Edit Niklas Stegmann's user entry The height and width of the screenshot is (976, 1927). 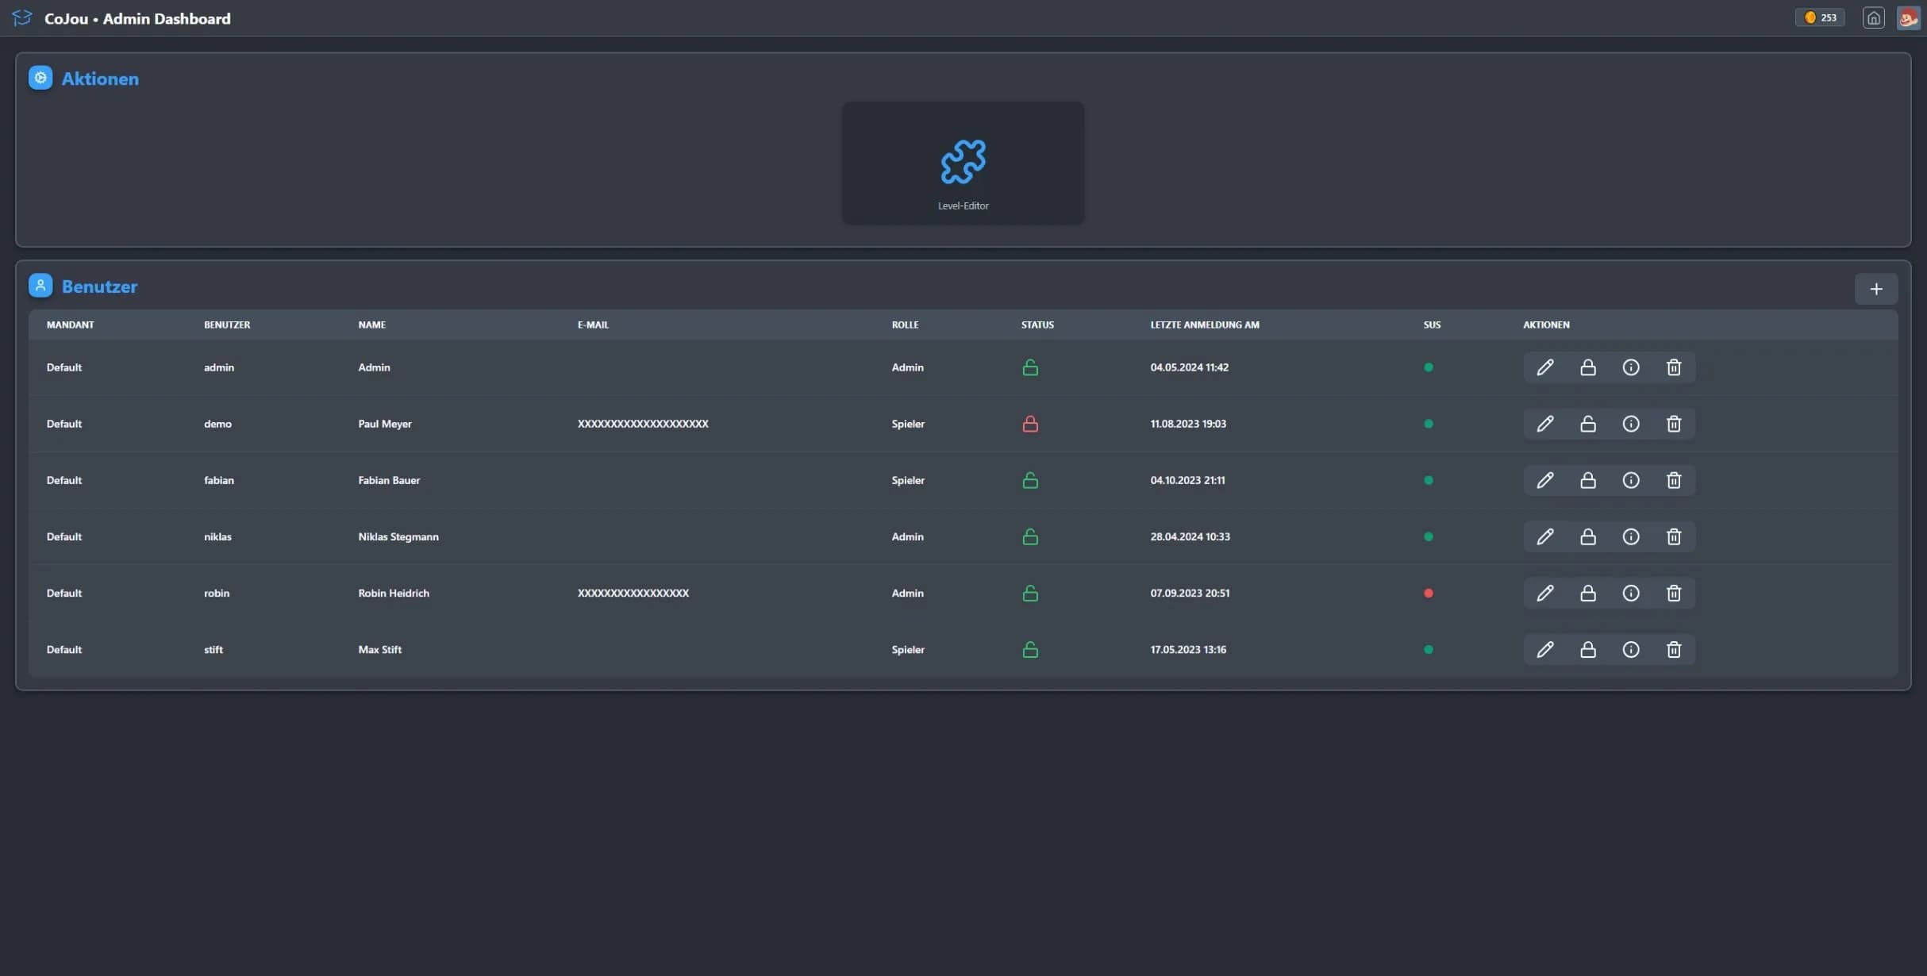coord(1544,536)
